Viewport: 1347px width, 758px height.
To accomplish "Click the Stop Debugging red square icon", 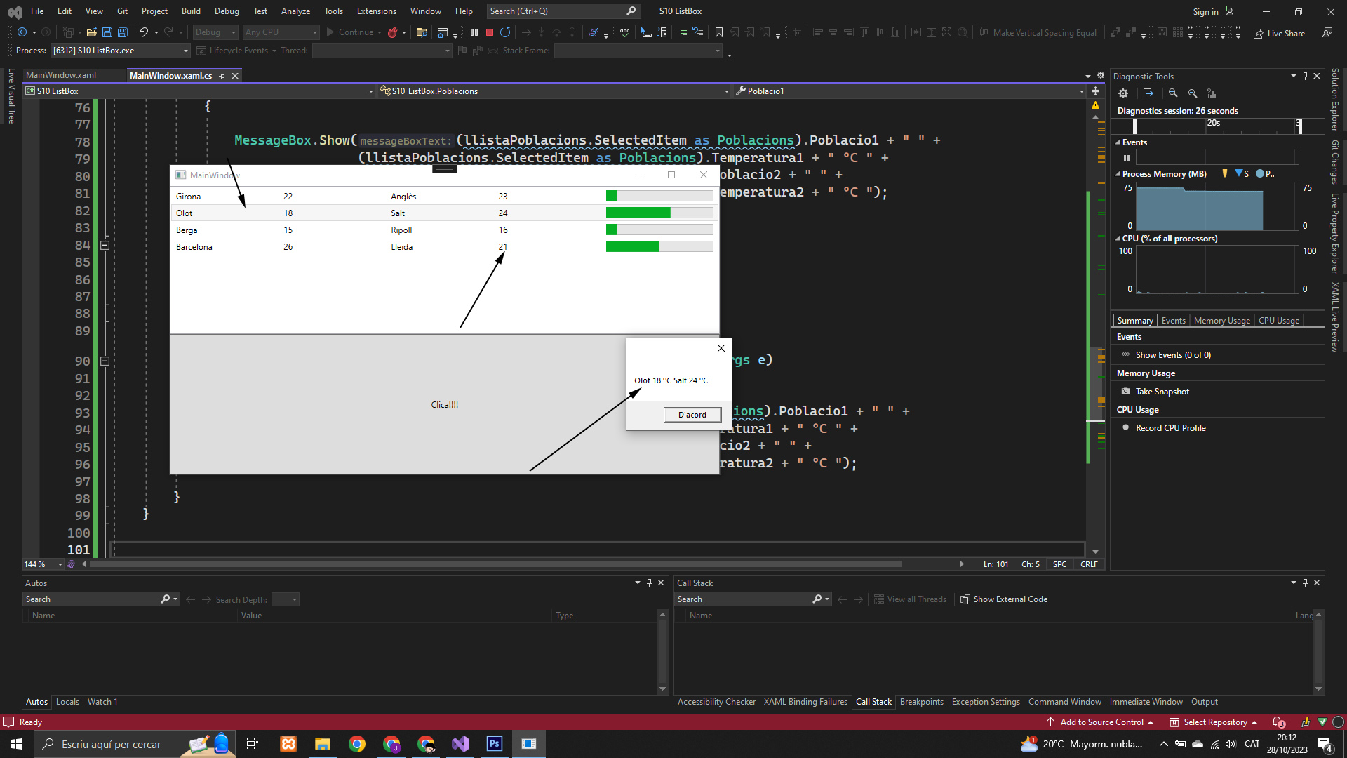I will (490, 32).
